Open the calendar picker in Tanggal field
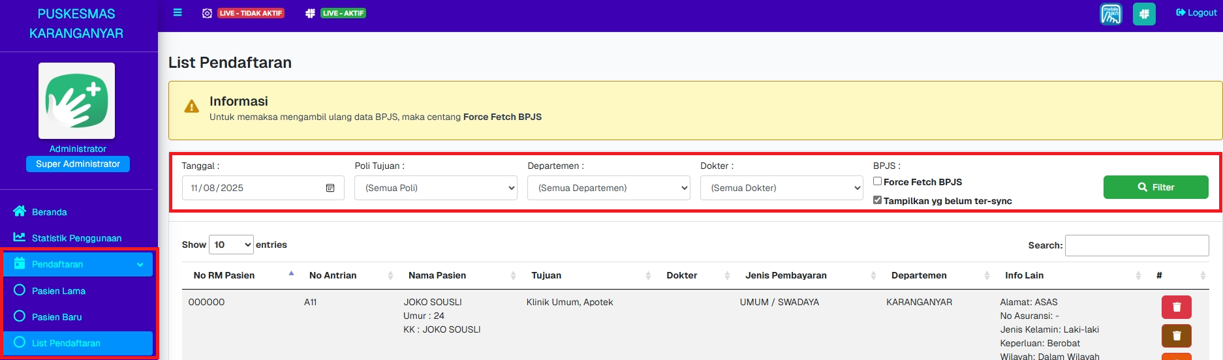The height and width of the screenshot is (360, 1223). [x=330, y=188]
